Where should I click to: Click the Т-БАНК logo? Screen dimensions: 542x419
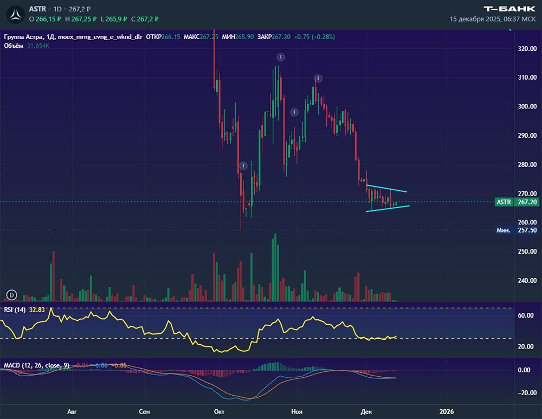pos(509,9)
